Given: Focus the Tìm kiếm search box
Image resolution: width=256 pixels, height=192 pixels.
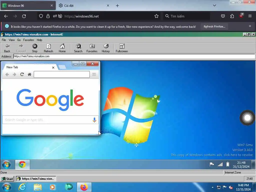Looking at the screenshot, I should [186, 16].
